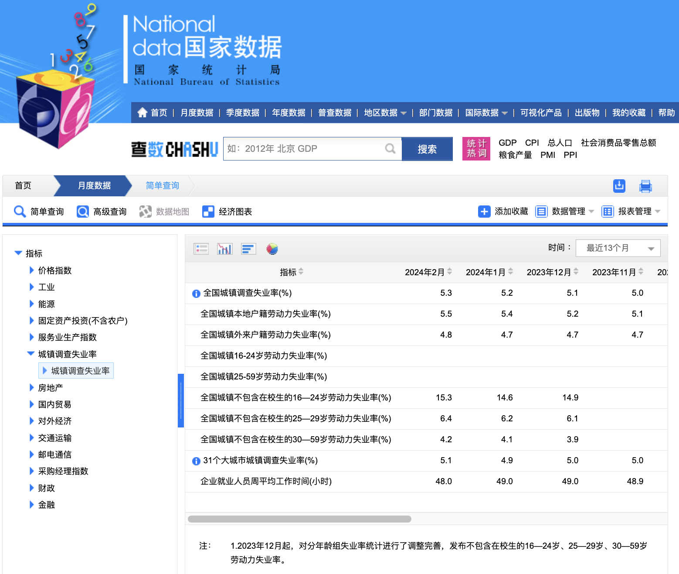Click the plus icon for 添加收藏
Screen dimensions: 679x574
(x=485, y=211)
